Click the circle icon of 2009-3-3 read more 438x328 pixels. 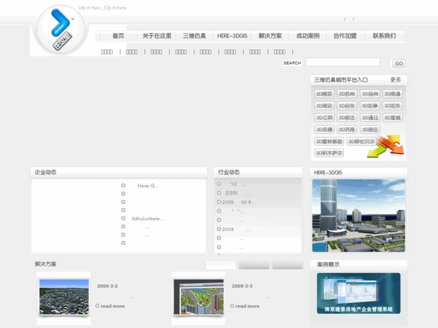232,306
